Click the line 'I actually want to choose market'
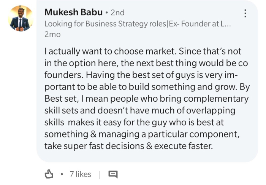This screenshot has height=185, width=266. 143,51
